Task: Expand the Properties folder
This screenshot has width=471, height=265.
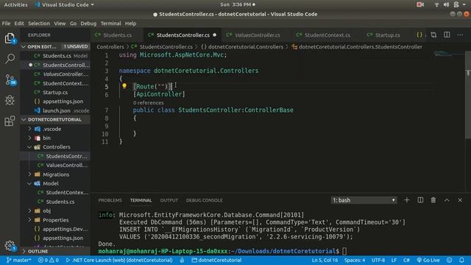Action: click(x=29, y=220)
